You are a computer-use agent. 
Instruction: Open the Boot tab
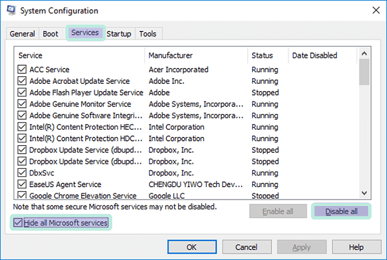pos(50,34)
